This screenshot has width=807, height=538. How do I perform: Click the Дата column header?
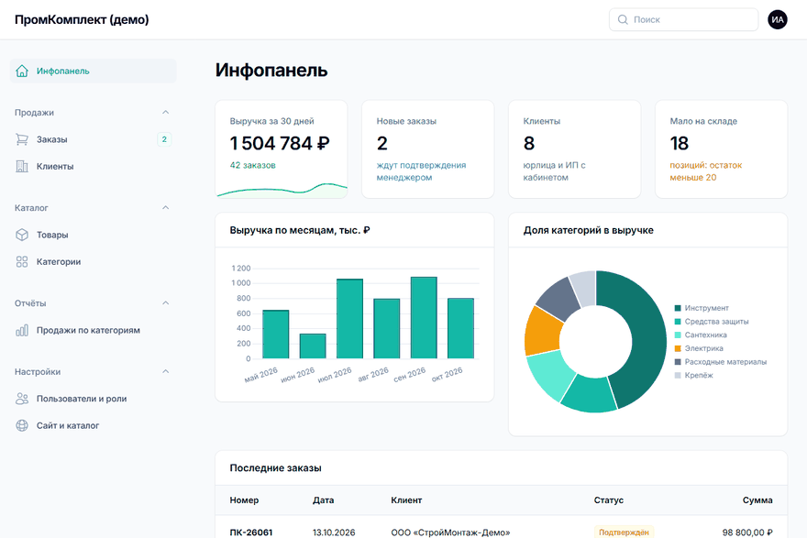click(323, 500)
